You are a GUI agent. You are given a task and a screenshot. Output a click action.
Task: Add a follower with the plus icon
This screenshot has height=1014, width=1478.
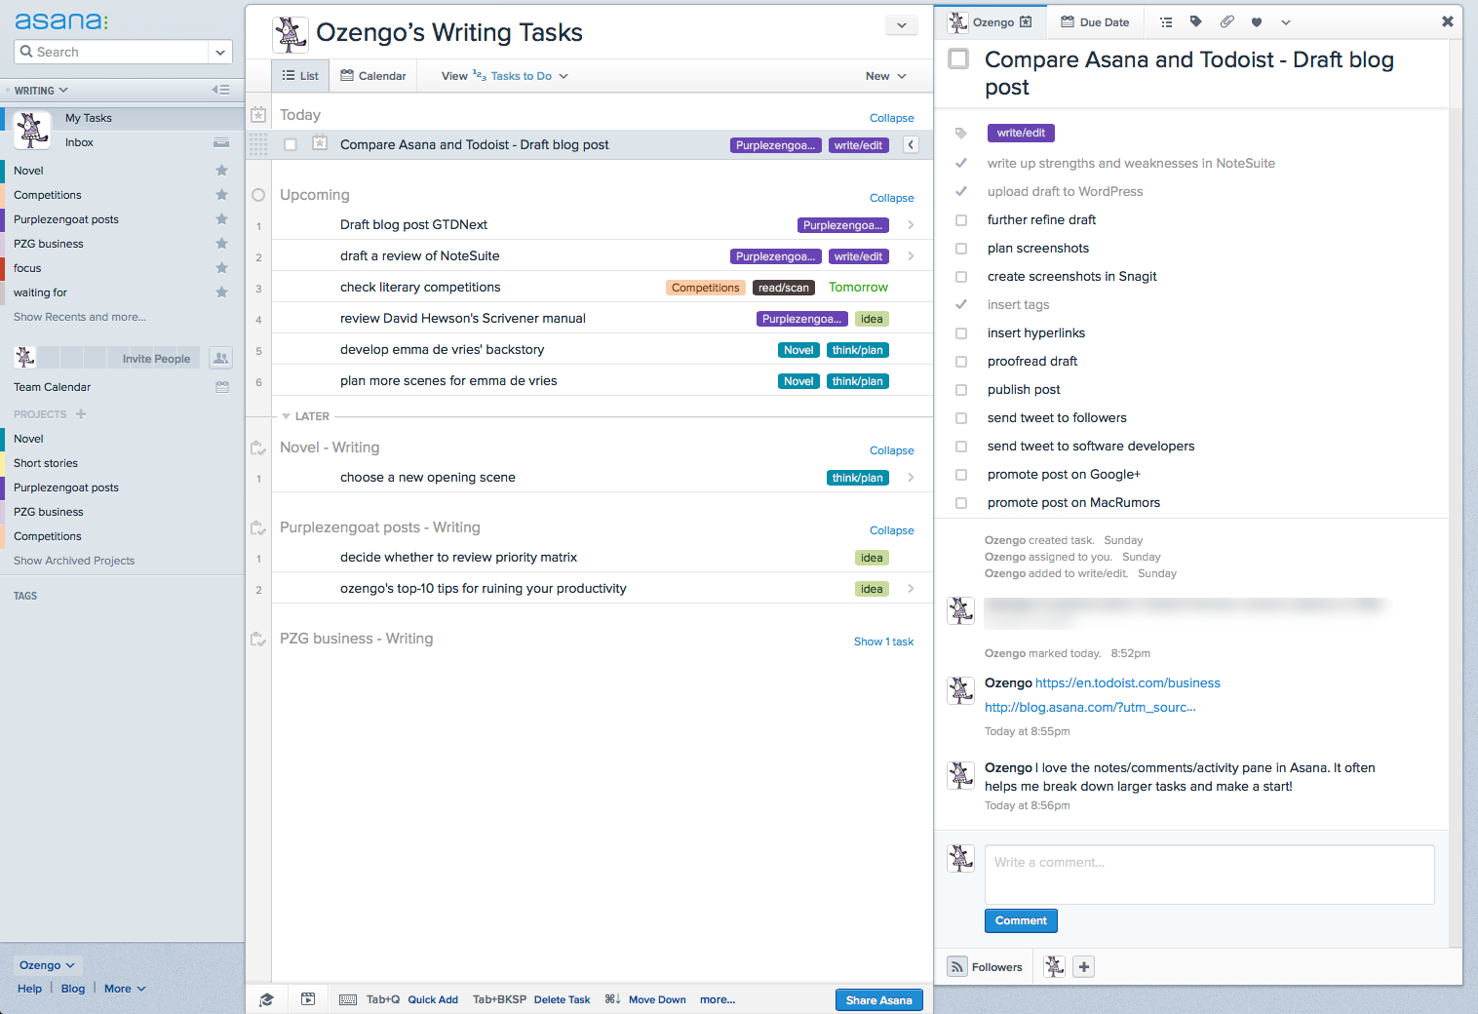[x=1084, y=966]
